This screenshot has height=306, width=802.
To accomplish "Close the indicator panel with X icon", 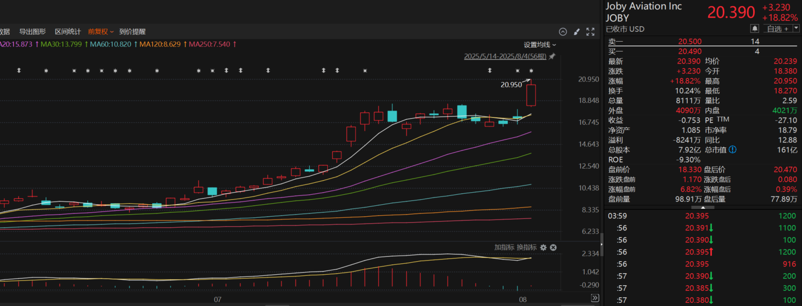I will 553,247.
